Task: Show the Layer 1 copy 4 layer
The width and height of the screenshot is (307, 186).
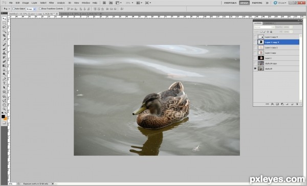Action: click(255, 37)
